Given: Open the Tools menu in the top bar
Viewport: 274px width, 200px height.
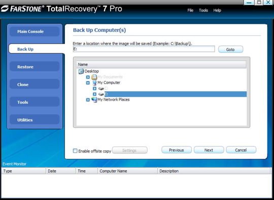Looking at the screenshot, I should pos(203,10).
